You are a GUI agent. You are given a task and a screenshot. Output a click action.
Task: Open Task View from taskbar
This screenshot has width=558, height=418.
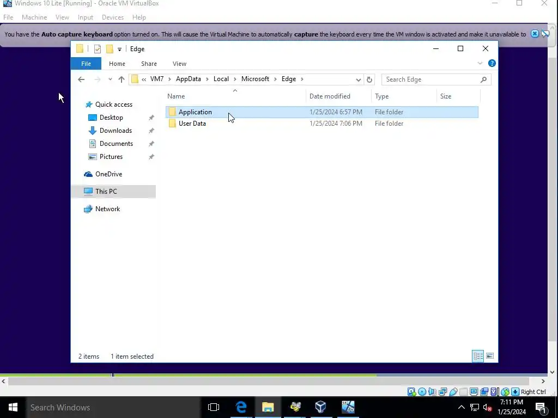click(214, 407)
